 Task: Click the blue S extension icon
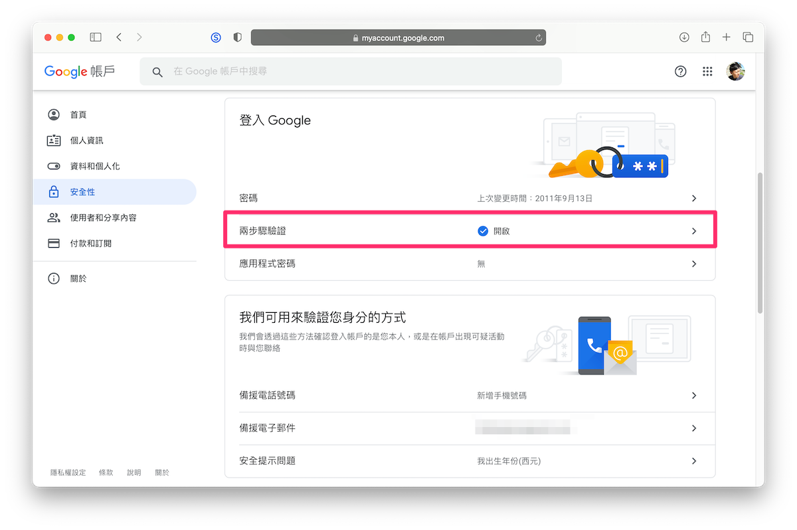[216, 38]
